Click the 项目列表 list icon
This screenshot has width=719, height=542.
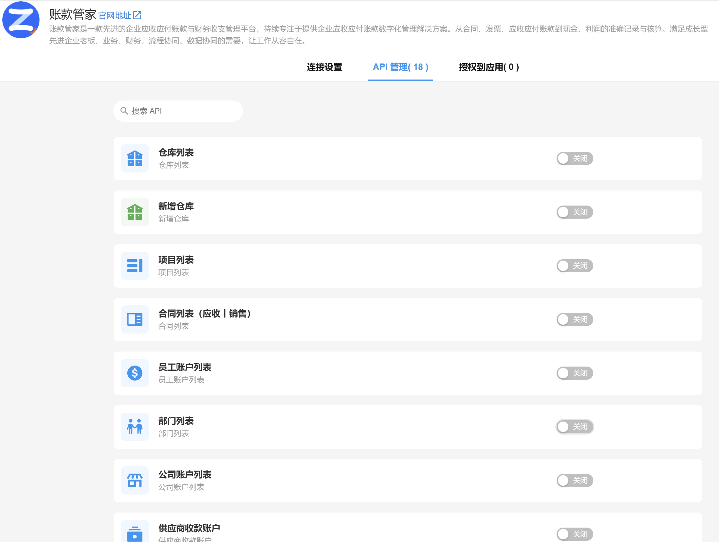[135, 266]
